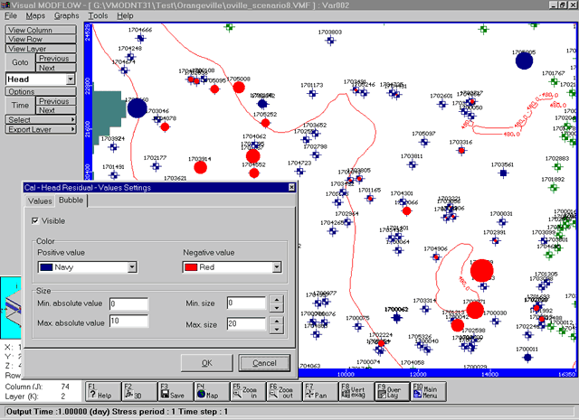Click green well marker 1702883
This screenshot has height=420, width=579.
point(557,167)
